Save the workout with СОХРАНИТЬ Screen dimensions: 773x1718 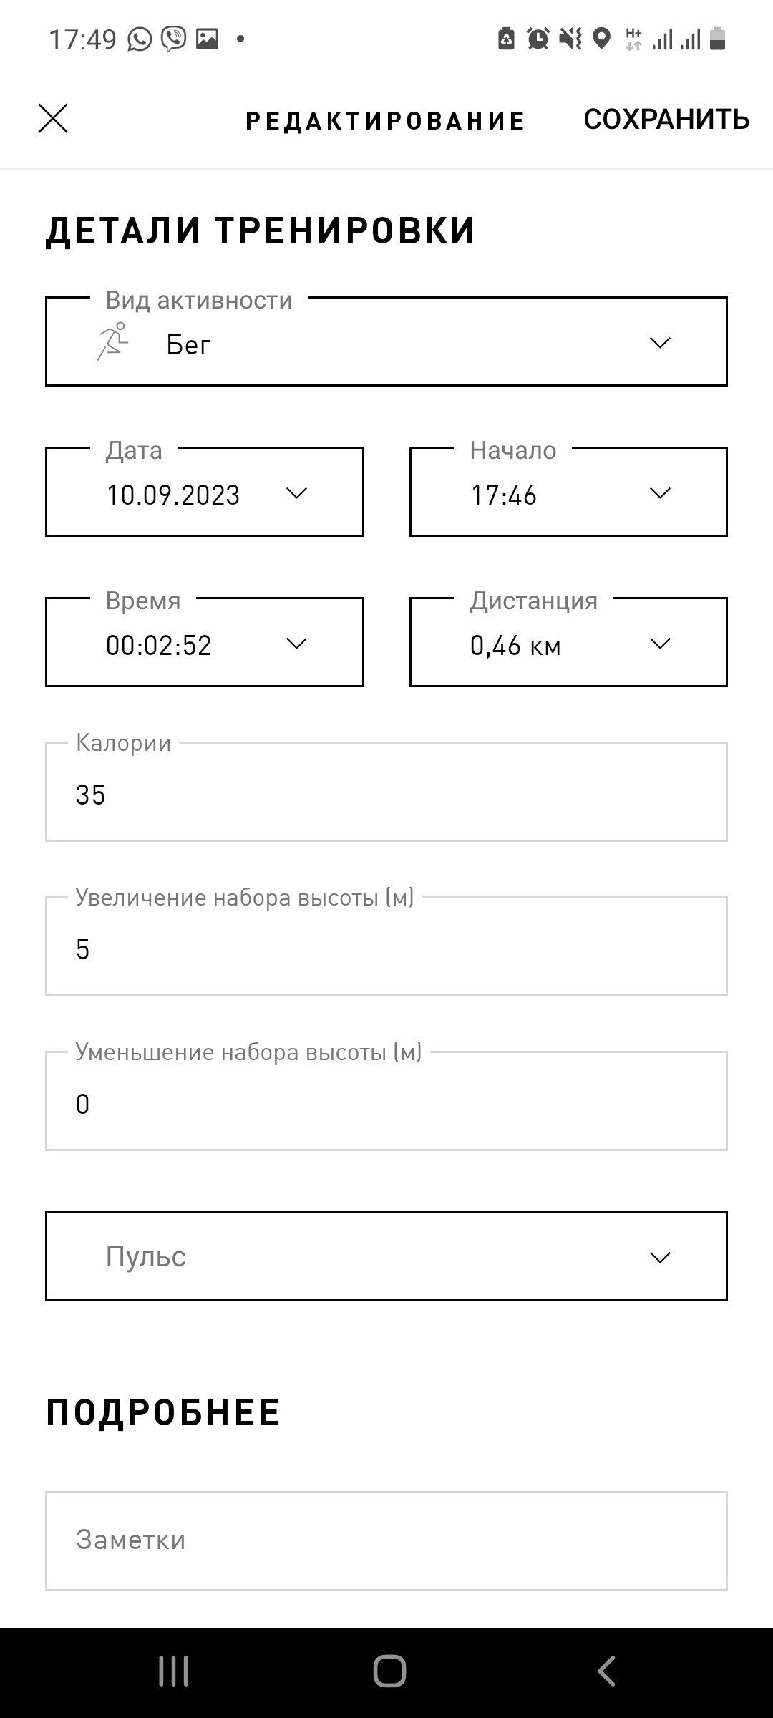(x=666, y=119)
